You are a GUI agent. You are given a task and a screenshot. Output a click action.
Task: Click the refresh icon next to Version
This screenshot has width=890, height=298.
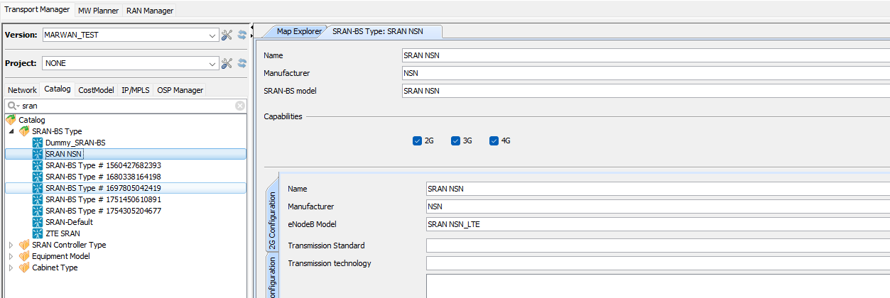coord(242,35)
